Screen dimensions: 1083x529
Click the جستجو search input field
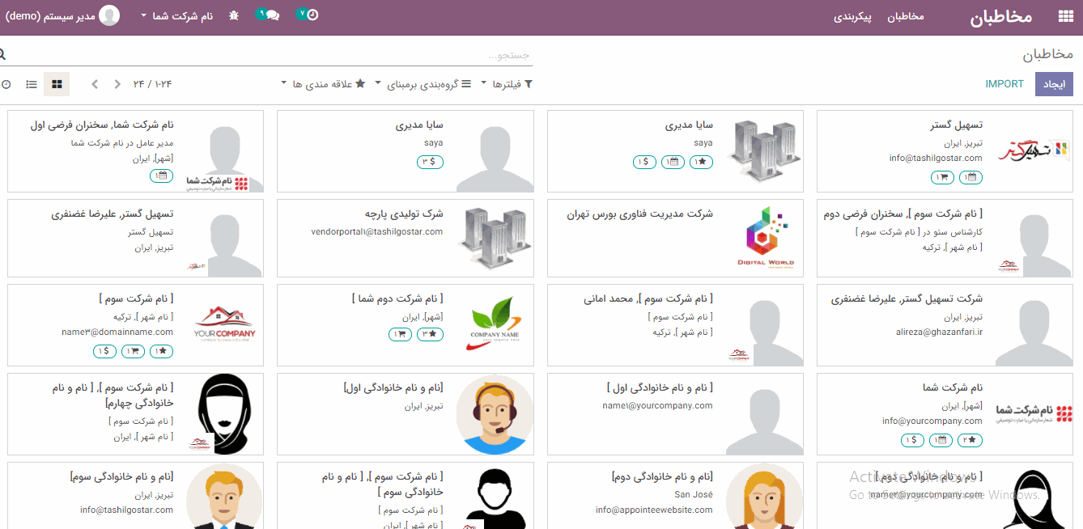click(x=324, y=55)
